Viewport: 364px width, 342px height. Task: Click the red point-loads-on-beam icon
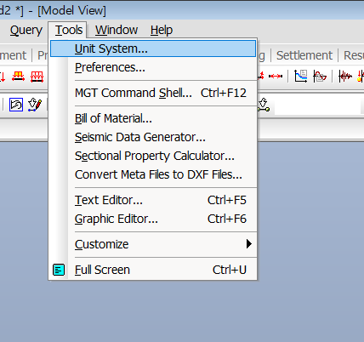click(x=18, y=77)
